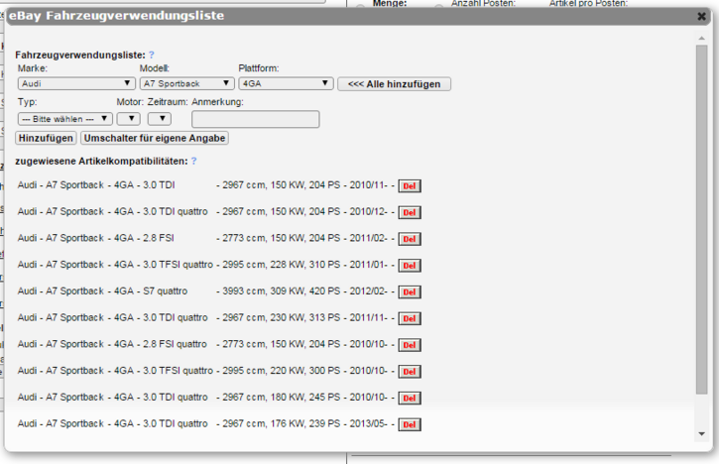The height and width of the screenshot is (464, 719).
Task: Delete the 3.0 TDI quattro 245 PS entry
Action: pyautogui.click(x=410, y=398)
